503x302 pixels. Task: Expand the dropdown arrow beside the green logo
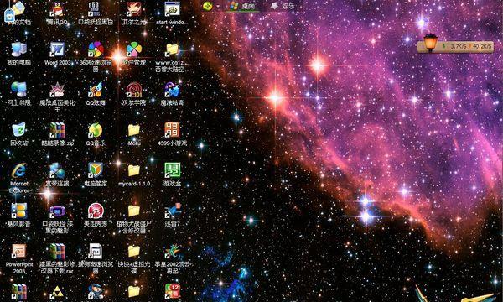pyautogui.click(x=218, y=6)
